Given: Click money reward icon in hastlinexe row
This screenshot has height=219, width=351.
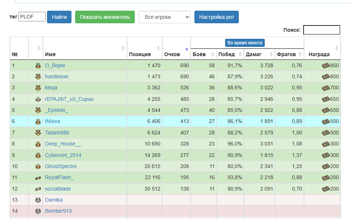Looking at the screenshot, I should [x=326, y=76].
